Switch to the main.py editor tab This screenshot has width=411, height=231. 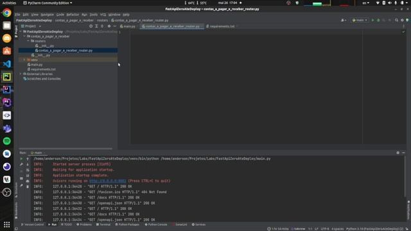128,26
